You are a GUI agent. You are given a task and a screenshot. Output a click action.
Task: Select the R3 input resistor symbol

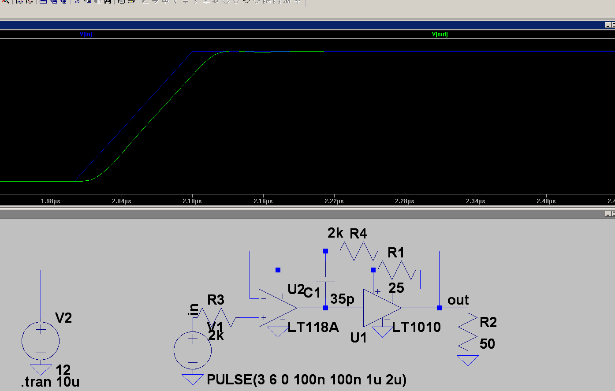pos(216,317)
